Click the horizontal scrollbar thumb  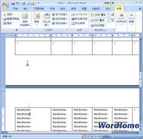(x=60, y=133)
